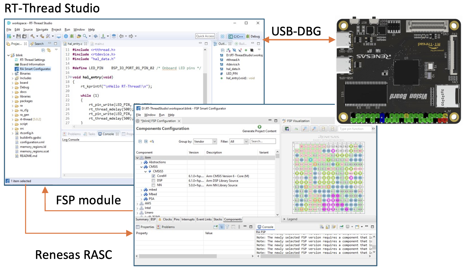Open the Filter All dropdown
Viewport: 465px width, 273px height.
tap(239, 141)
